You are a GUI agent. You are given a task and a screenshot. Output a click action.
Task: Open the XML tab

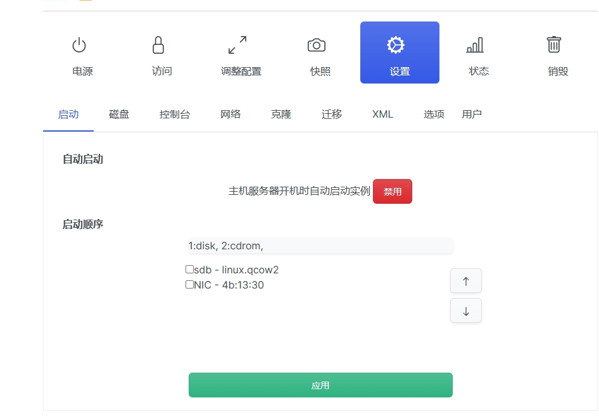tap(382, 115)
